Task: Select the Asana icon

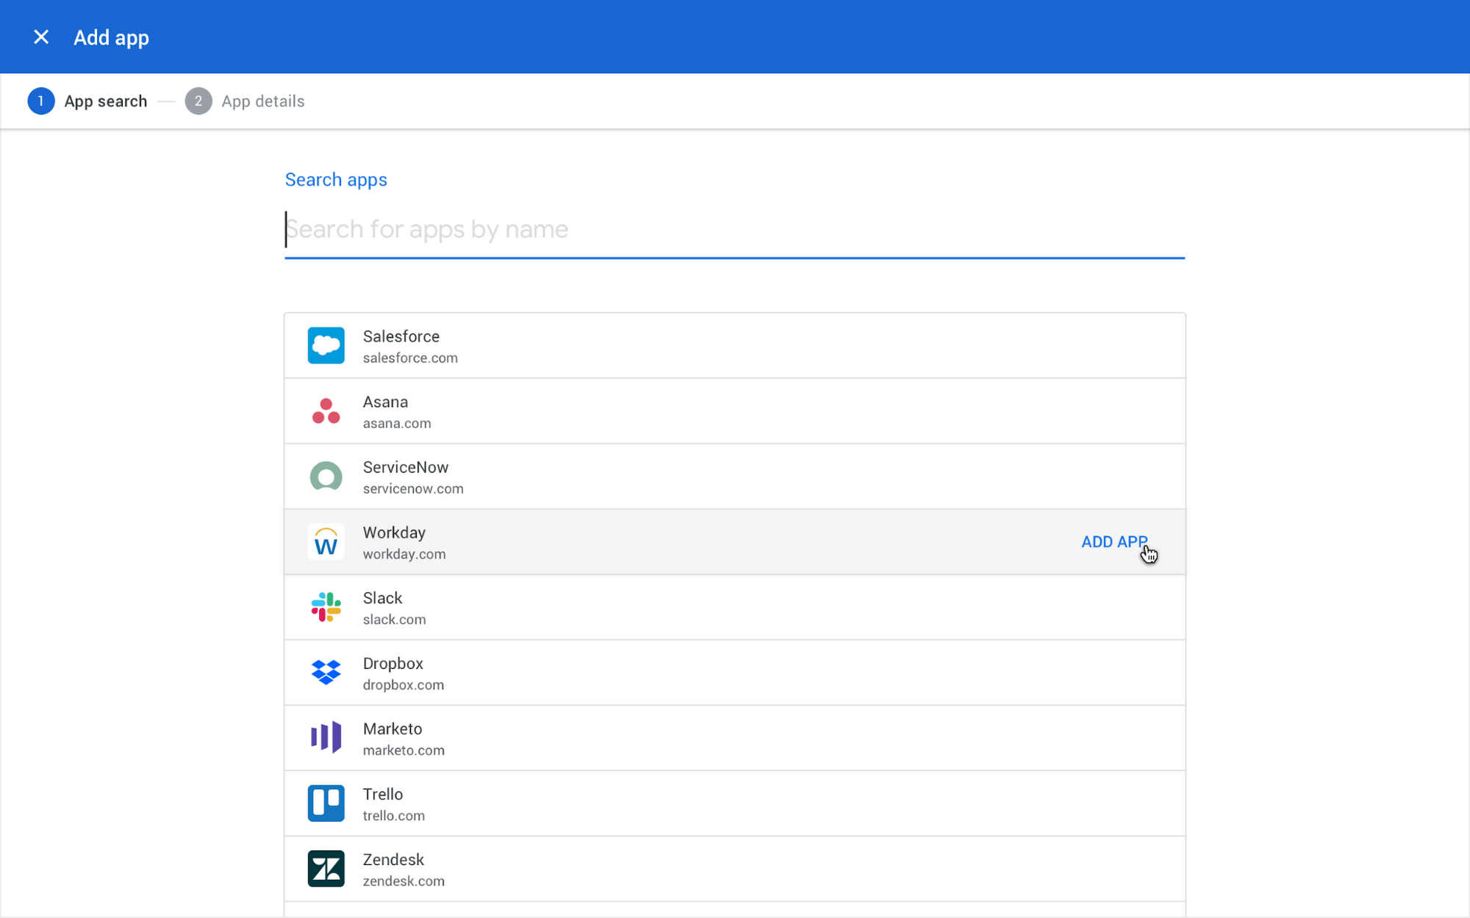Action: (x=326, y=411)
